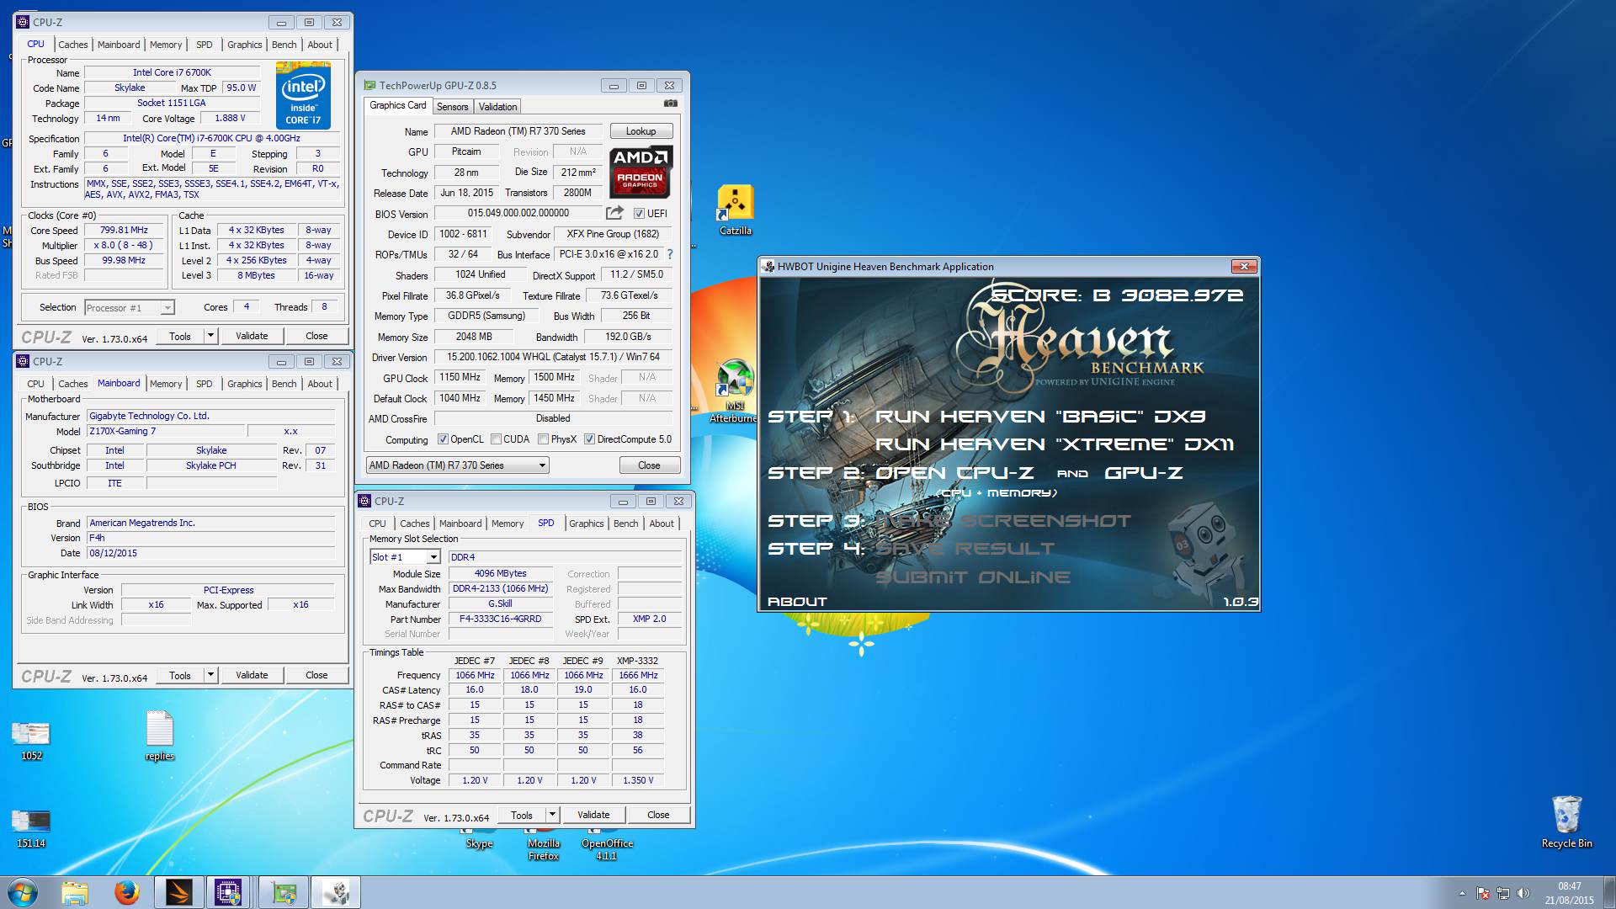This screenshot has width=1616, height=909.
Task: Click Tools button in the SPD CPU-Z window
Action: click(x=522, y=815)
